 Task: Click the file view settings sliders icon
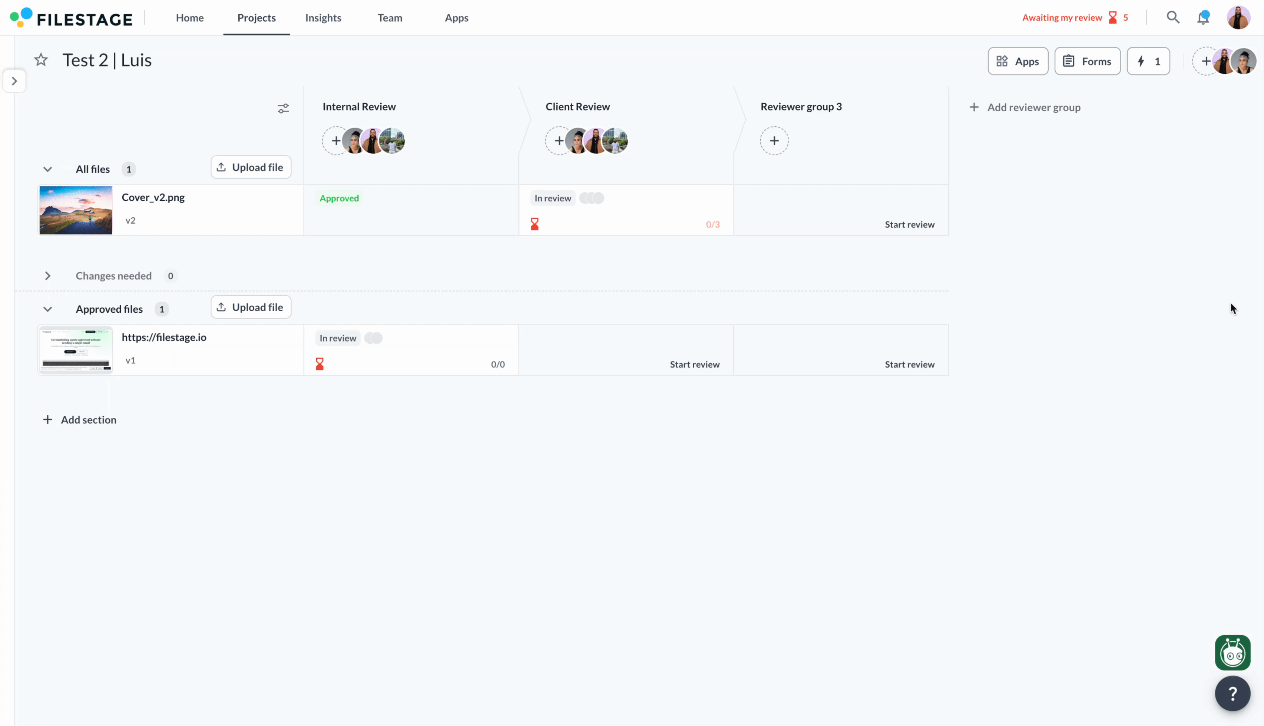pos(283,109)
